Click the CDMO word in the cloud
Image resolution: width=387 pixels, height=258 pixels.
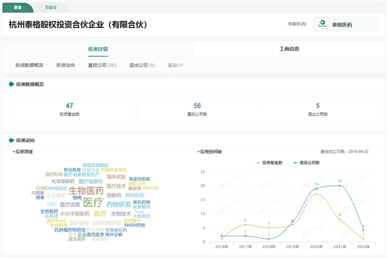42,188
